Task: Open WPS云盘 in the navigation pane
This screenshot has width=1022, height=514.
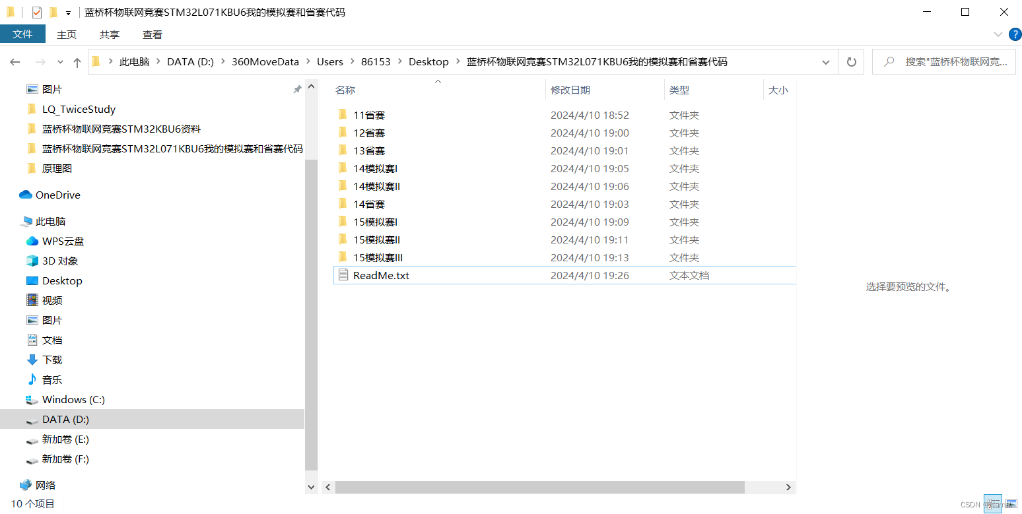Action: [63, 241]
